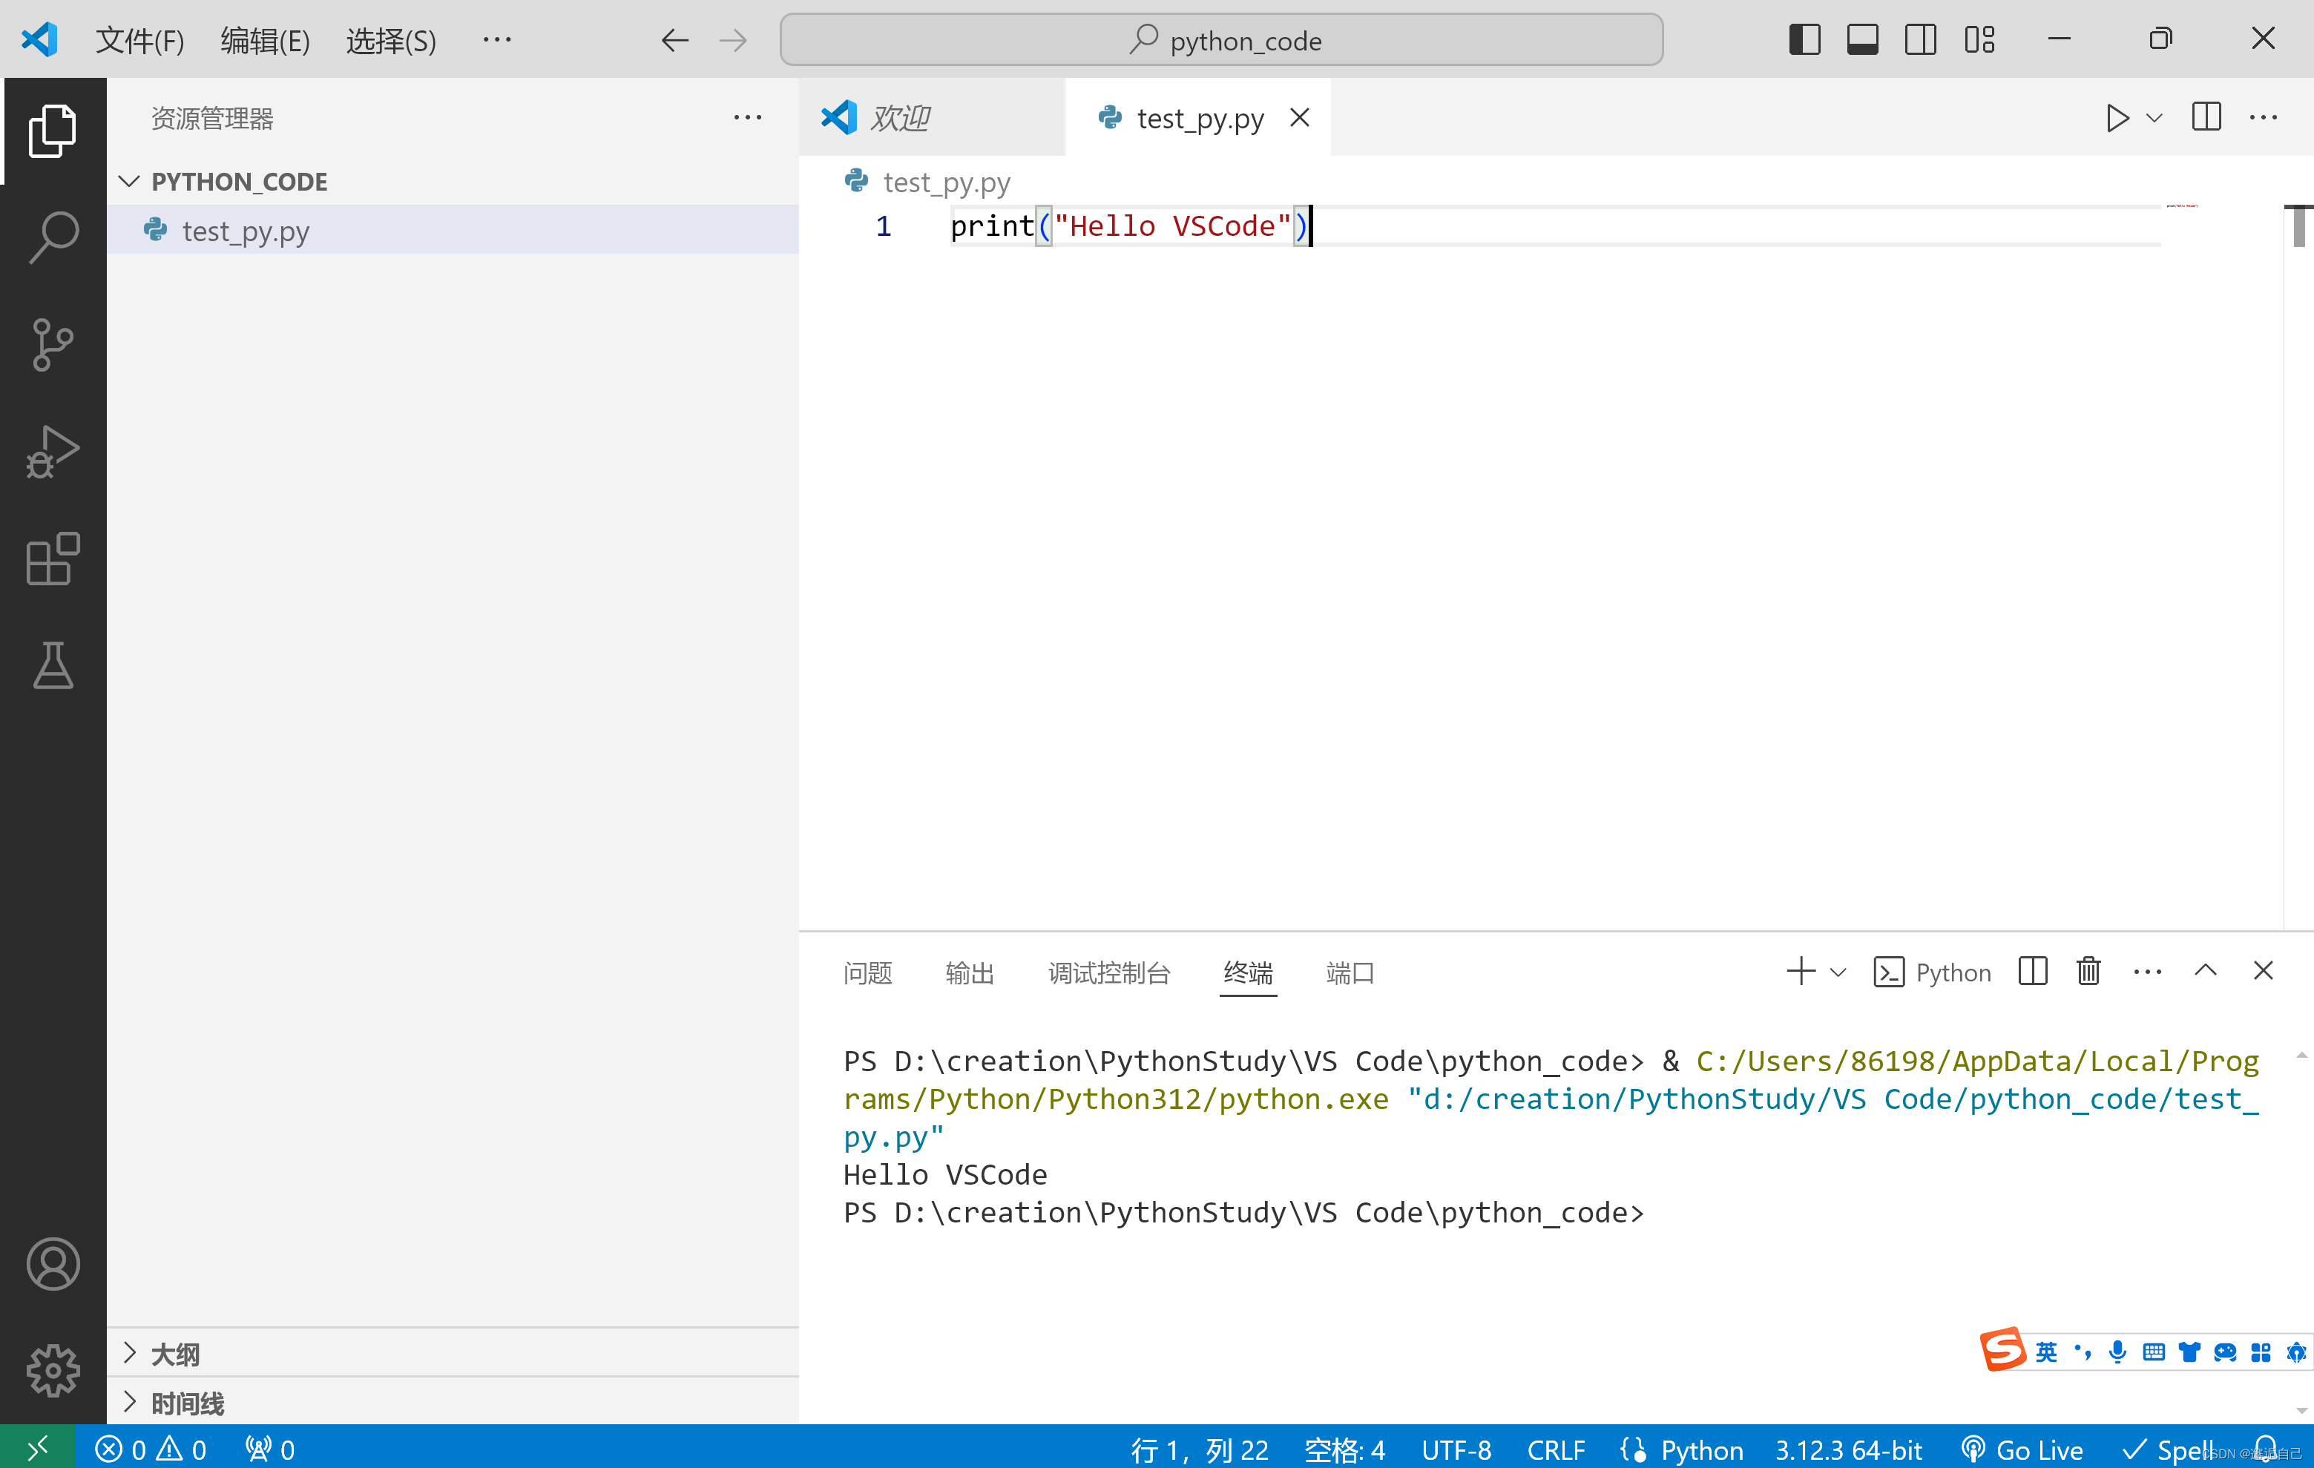Open new terminal profile dropdown chevron

pyautogui.click(x=1838, y=972)
